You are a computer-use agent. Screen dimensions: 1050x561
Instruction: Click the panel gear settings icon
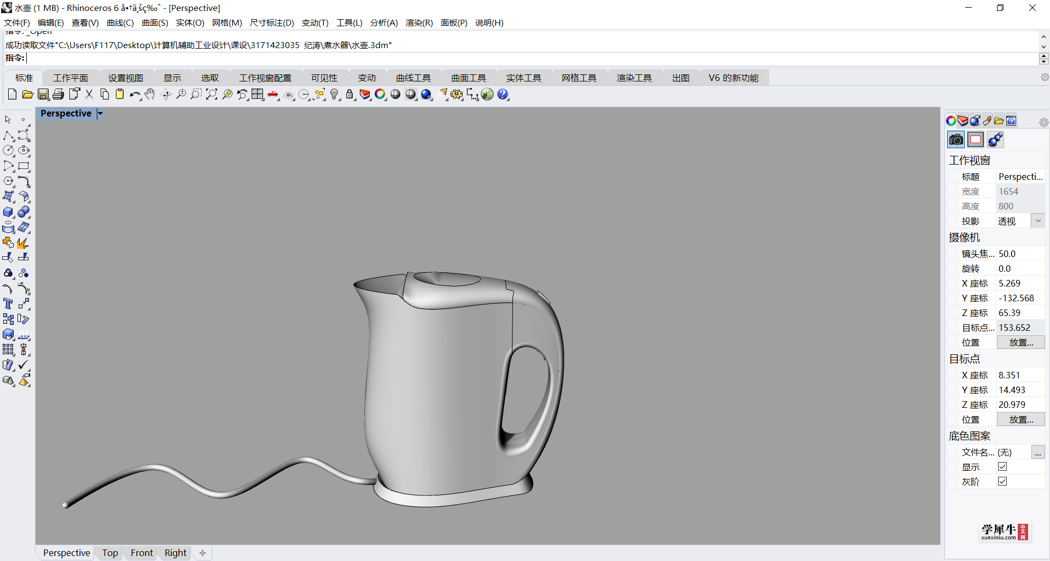[1043, 122]
